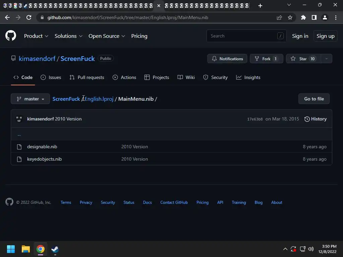This screenshot has height=257, width=343.
Task: Click the Notifications button
Action: point(227,59)
